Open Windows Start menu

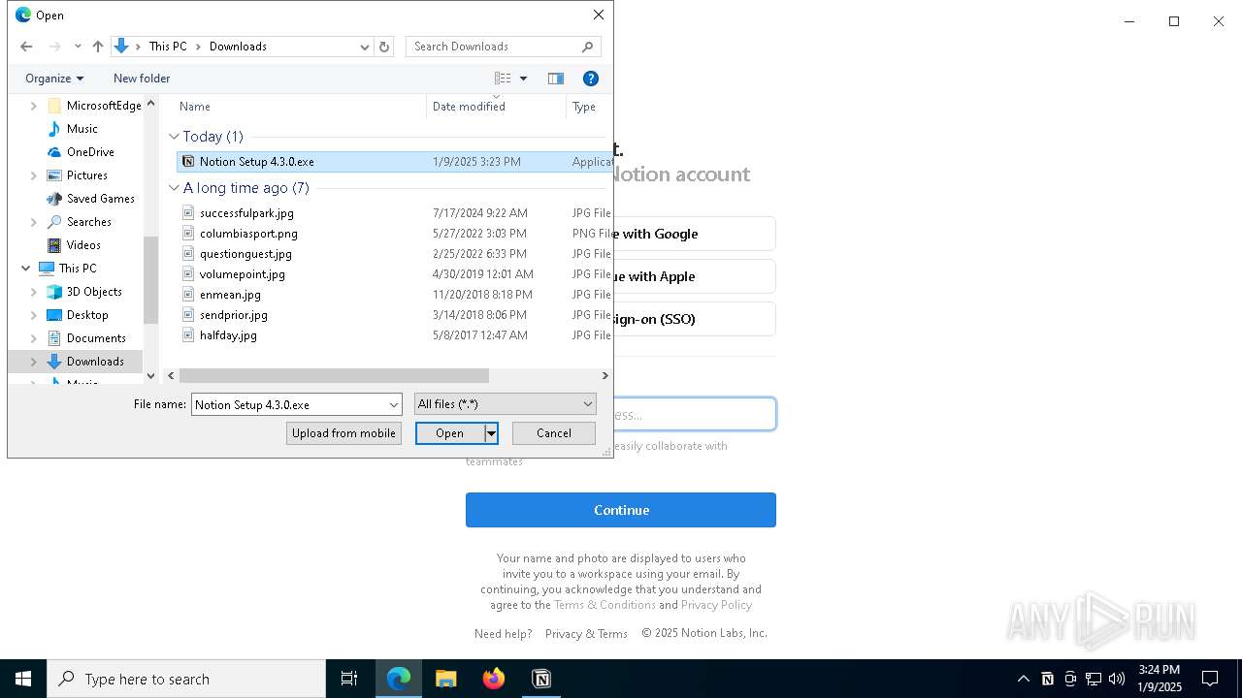pos(23,679)
